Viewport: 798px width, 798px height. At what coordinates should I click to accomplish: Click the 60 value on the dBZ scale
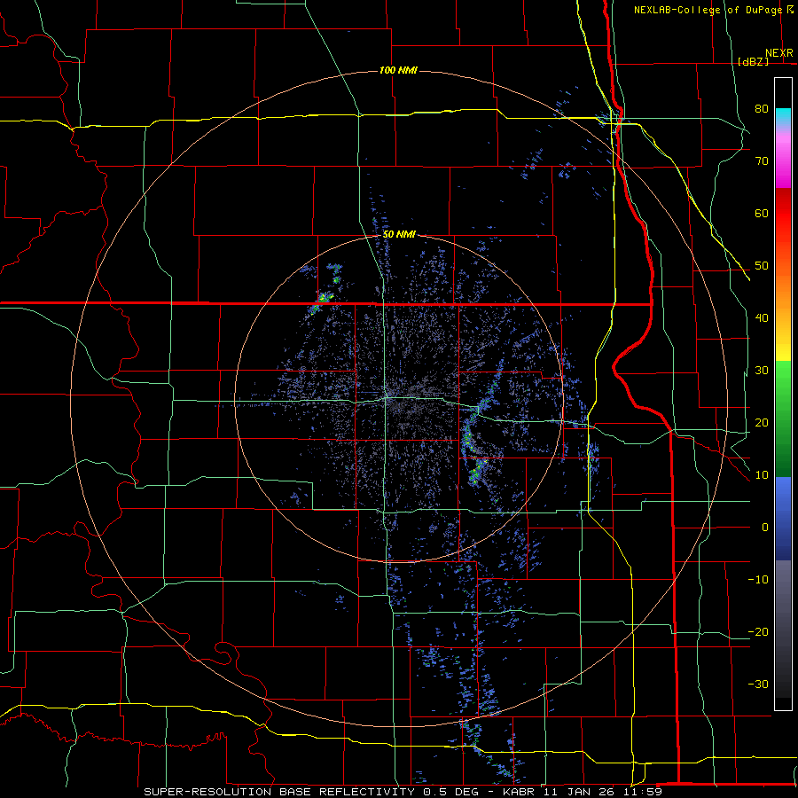762,213
